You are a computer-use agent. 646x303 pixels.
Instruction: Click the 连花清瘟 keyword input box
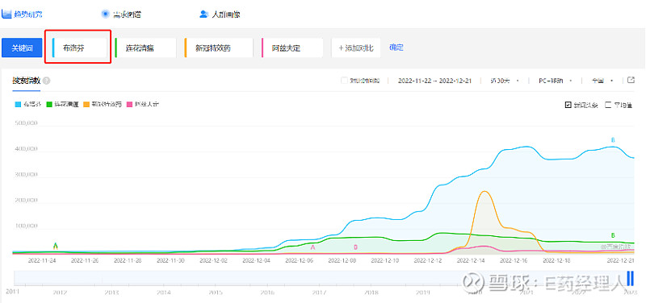tap(146, 48)
